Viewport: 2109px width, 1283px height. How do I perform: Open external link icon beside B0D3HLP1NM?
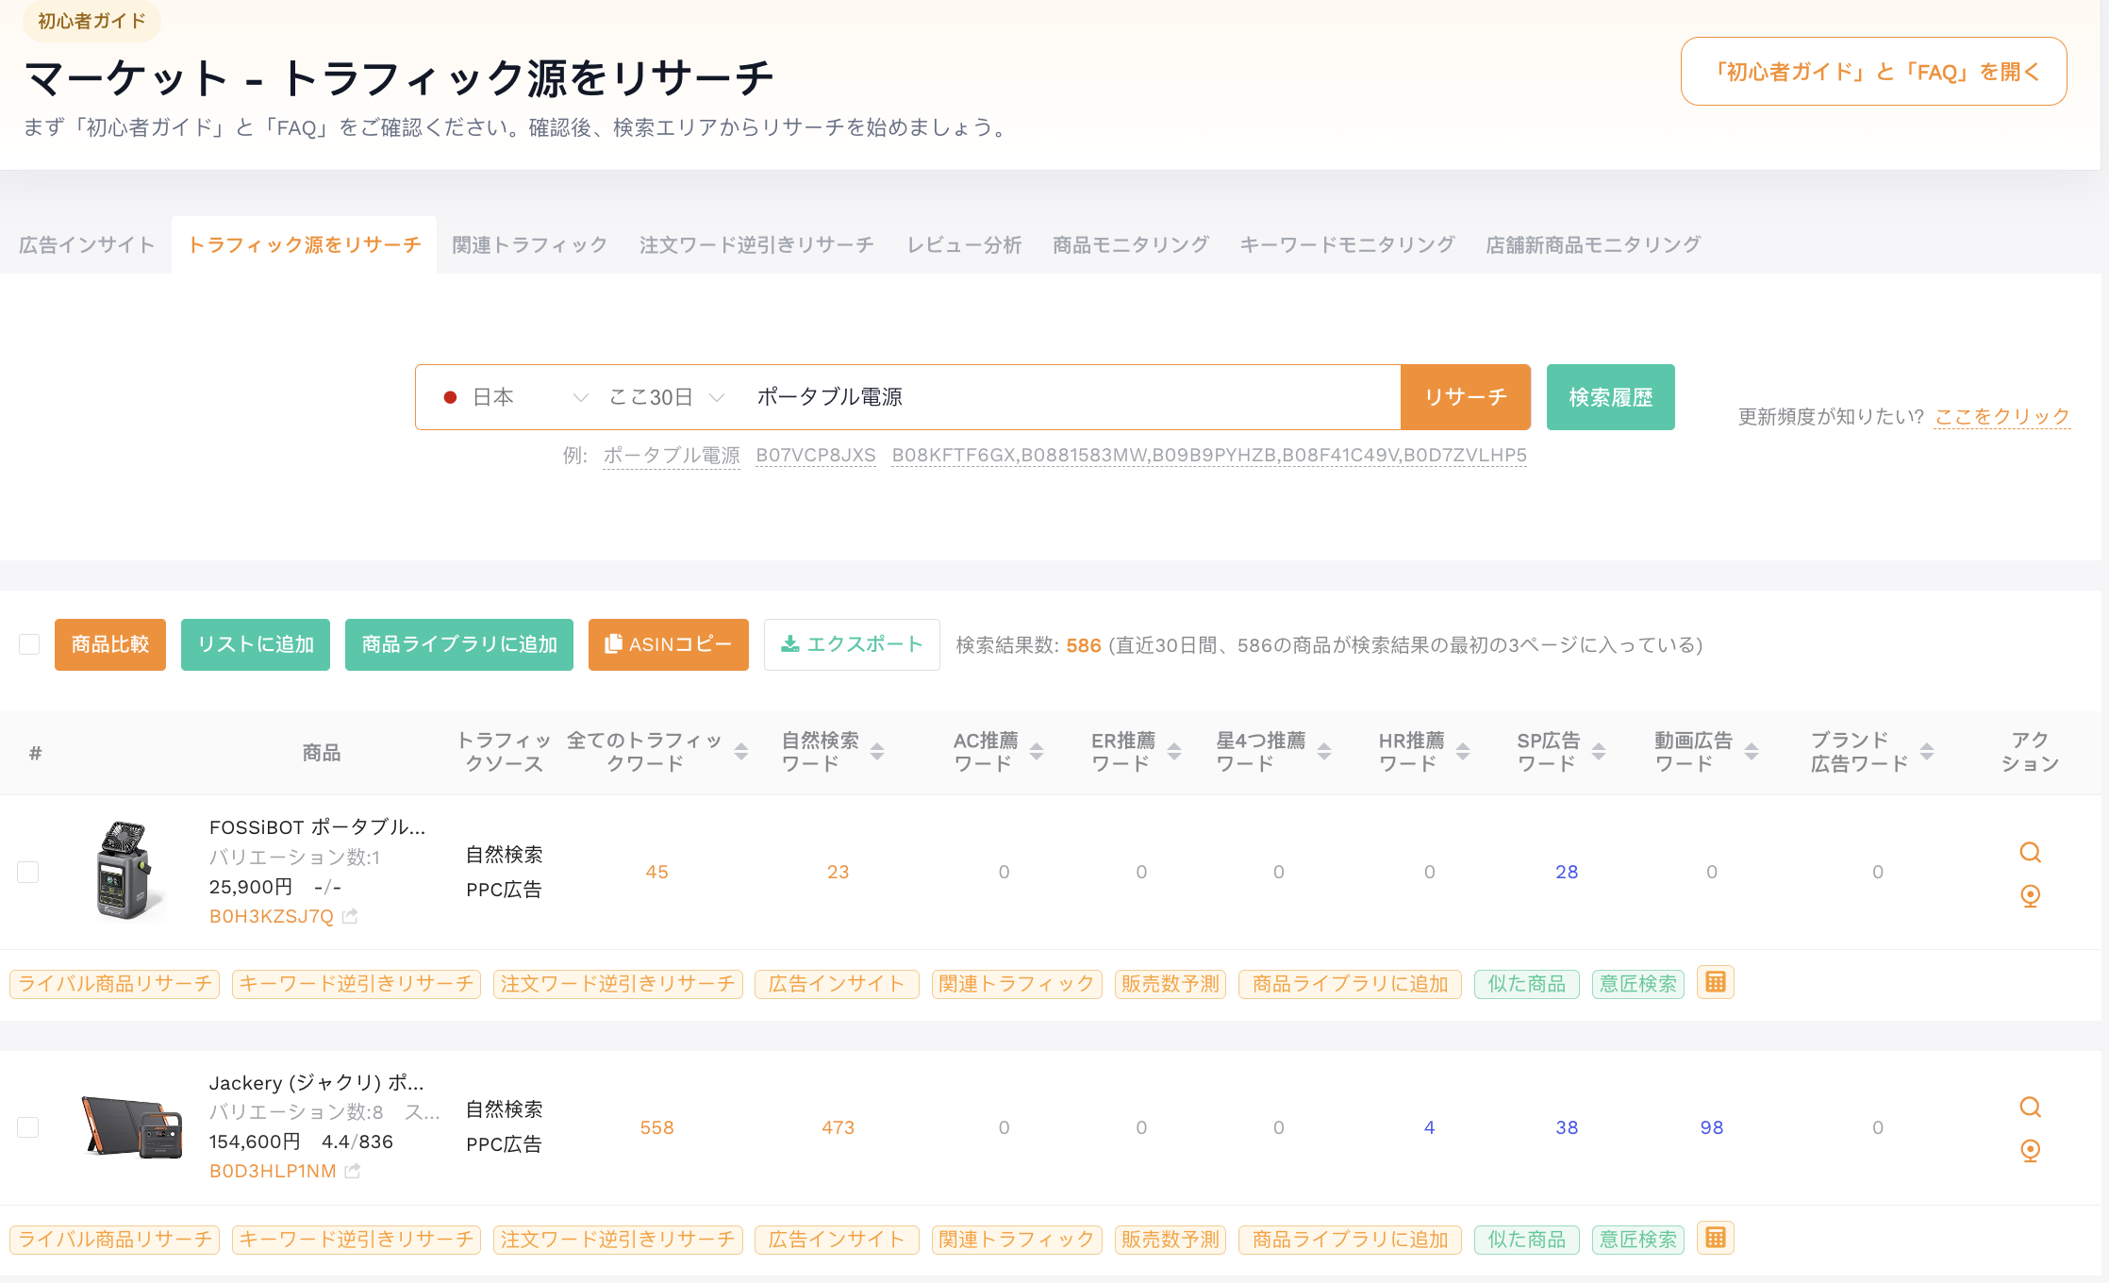[353, 1171]
